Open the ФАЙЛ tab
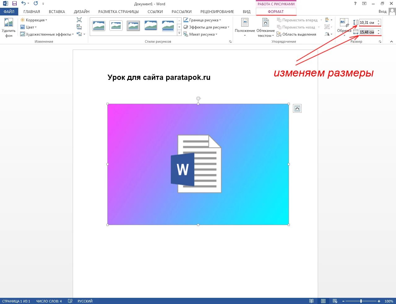This screenshot has width=396, height=304. [x=9, y=11]
